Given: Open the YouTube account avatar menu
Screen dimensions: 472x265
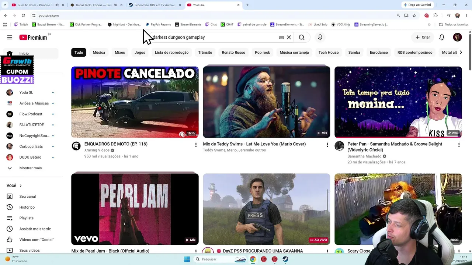Looking at the screenshot, I should click(457, 37).
